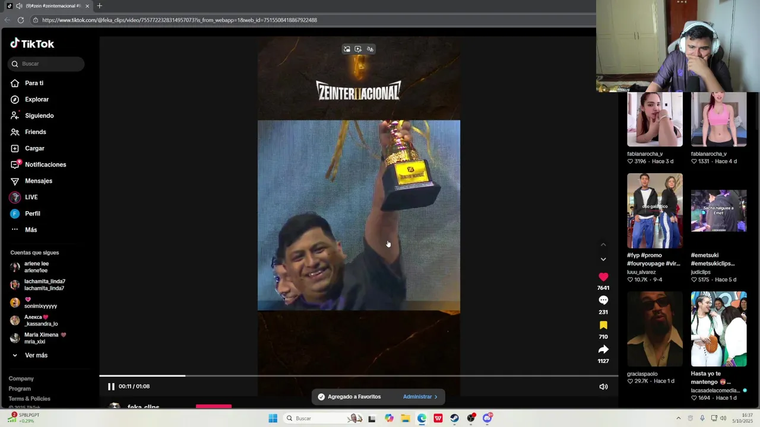
Task: Remove the video from Favoritos bookmark
Action: point(603,325)
